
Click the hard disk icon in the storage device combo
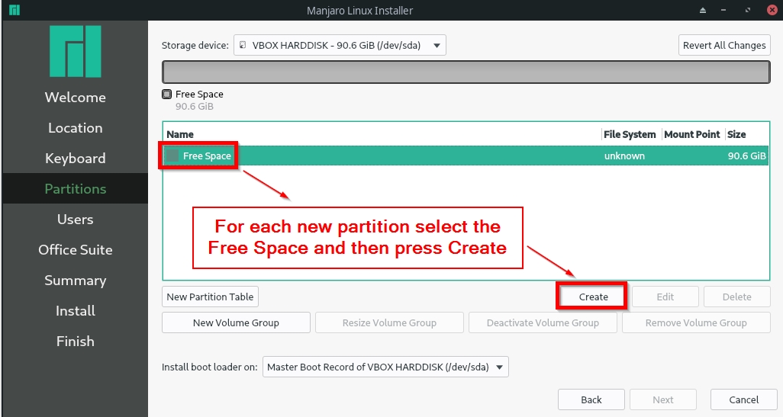[x=243, y=45]
